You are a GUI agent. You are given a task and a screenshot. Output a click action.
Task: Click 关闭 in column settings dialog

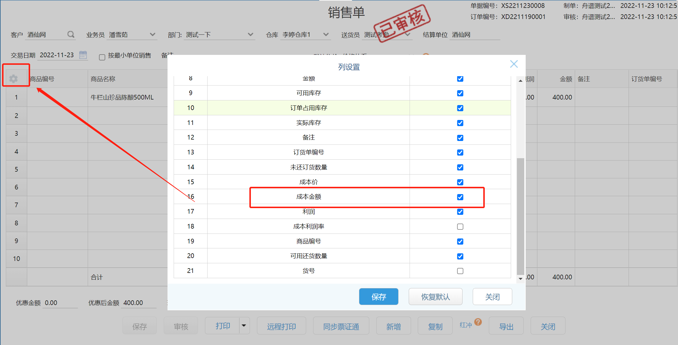click(492, 297)
